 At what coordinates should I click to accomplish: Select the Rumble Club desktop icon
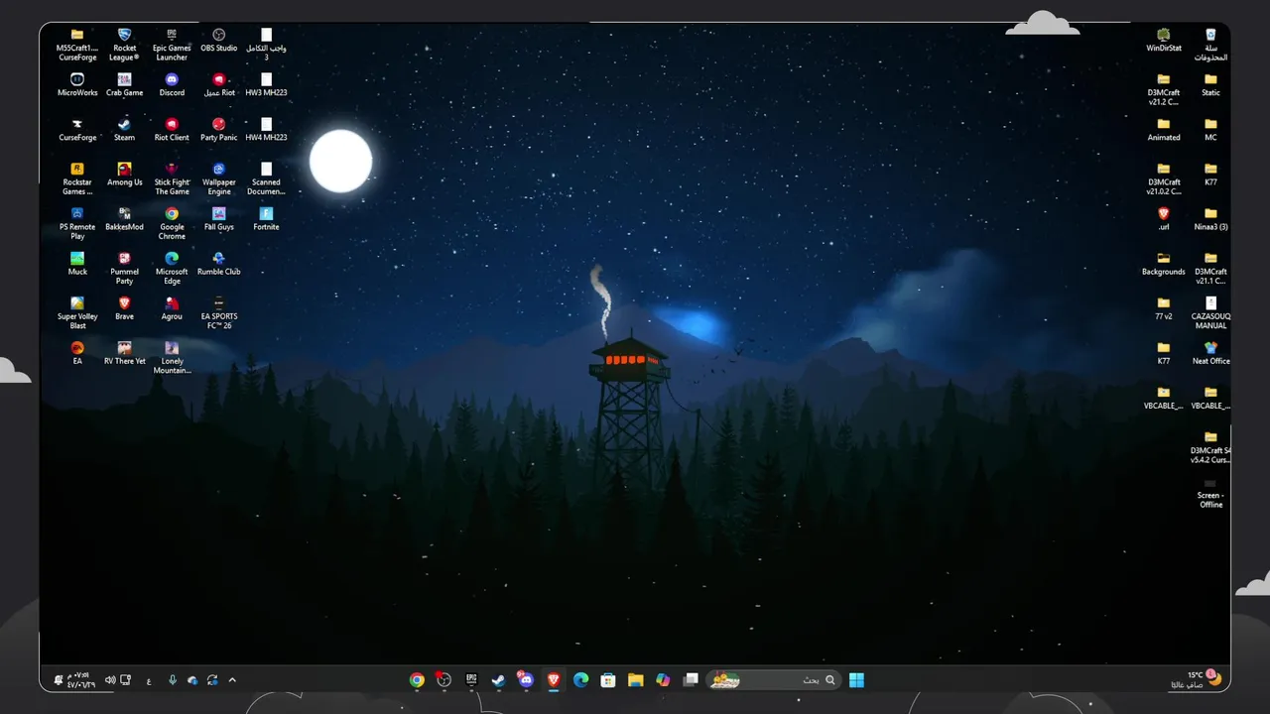coord(219,264)
